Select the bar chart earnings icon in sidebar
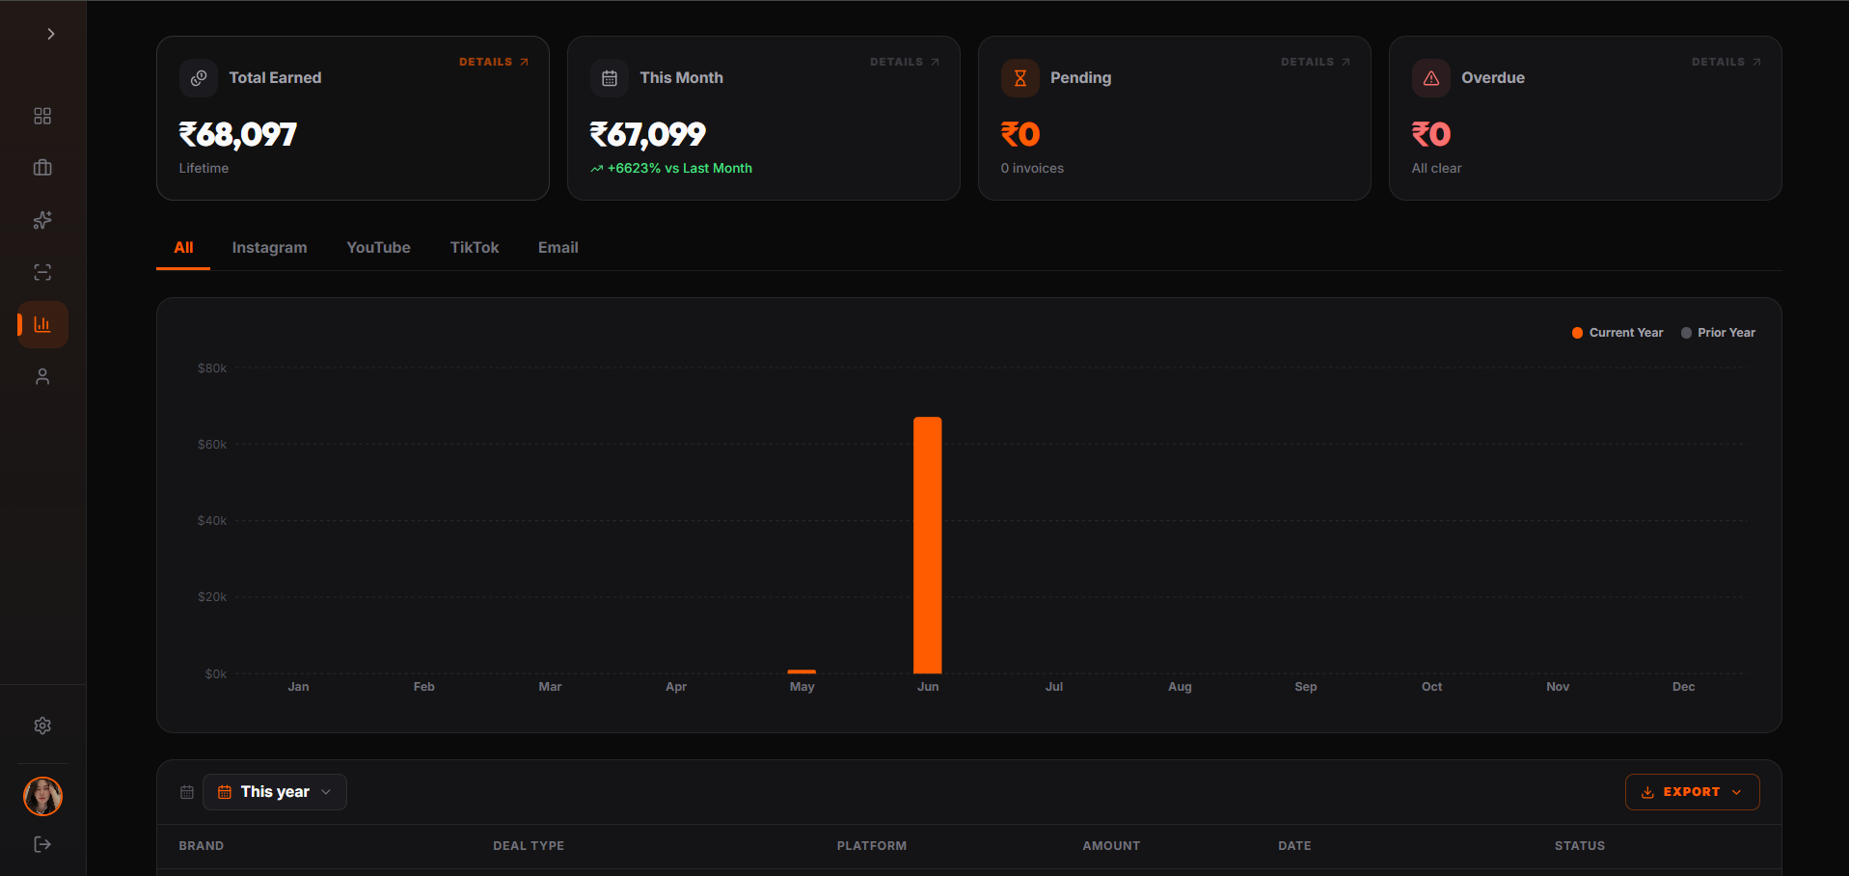 click(x=42, y=324)
